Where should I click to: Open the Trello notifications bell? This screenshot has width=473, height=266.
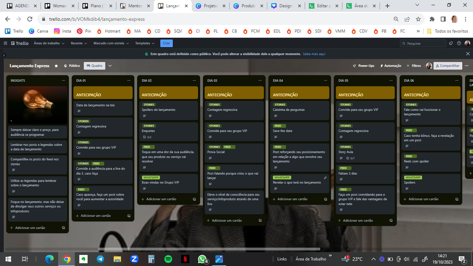451,43
